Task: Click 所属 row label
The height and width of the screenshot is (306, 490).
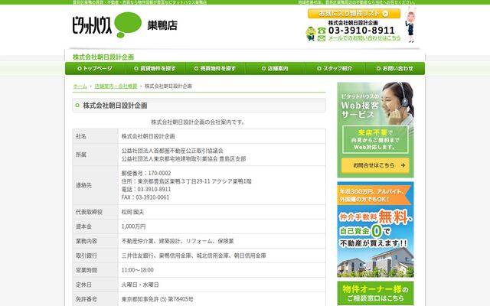Action: click(x=81, y=155)
